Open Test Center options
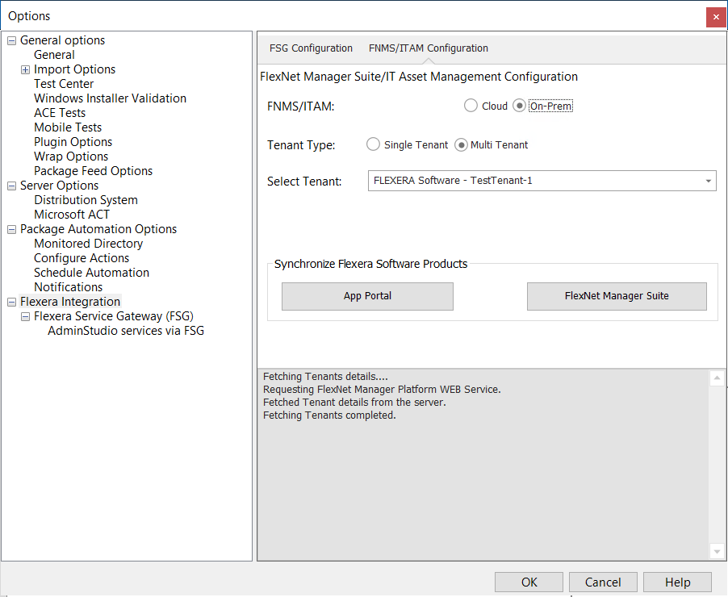Image resolution: width=728 pixels, height=597 pixels. [64, 84]
